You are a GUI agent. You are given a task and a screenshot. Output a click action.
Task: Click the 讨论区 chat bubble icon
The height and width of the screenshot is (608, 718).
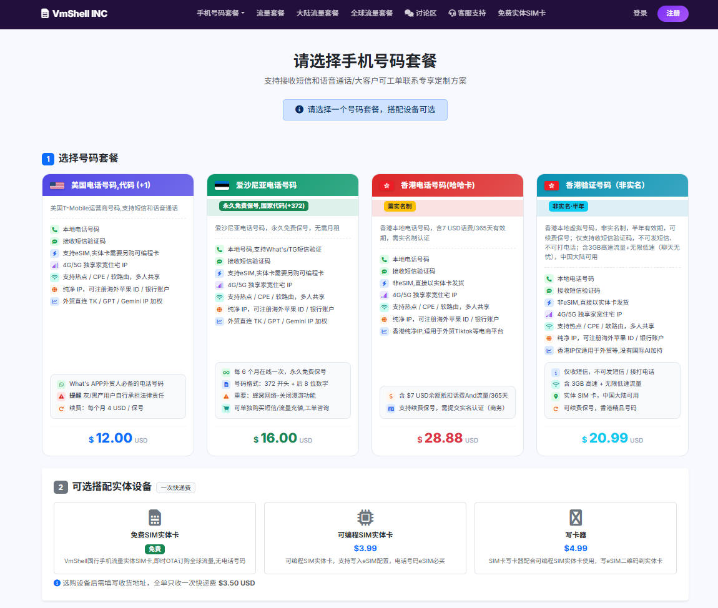point(409,13)
